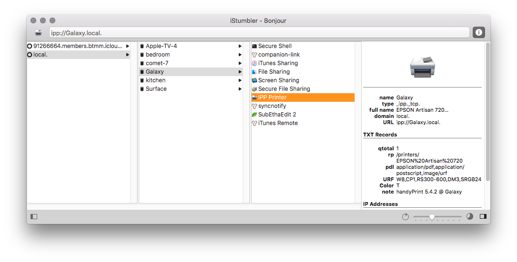Viewport: 517px width, 262px height.
Task: Select Galaxy host
Action: pyautogui.click(x=191, y=72)
